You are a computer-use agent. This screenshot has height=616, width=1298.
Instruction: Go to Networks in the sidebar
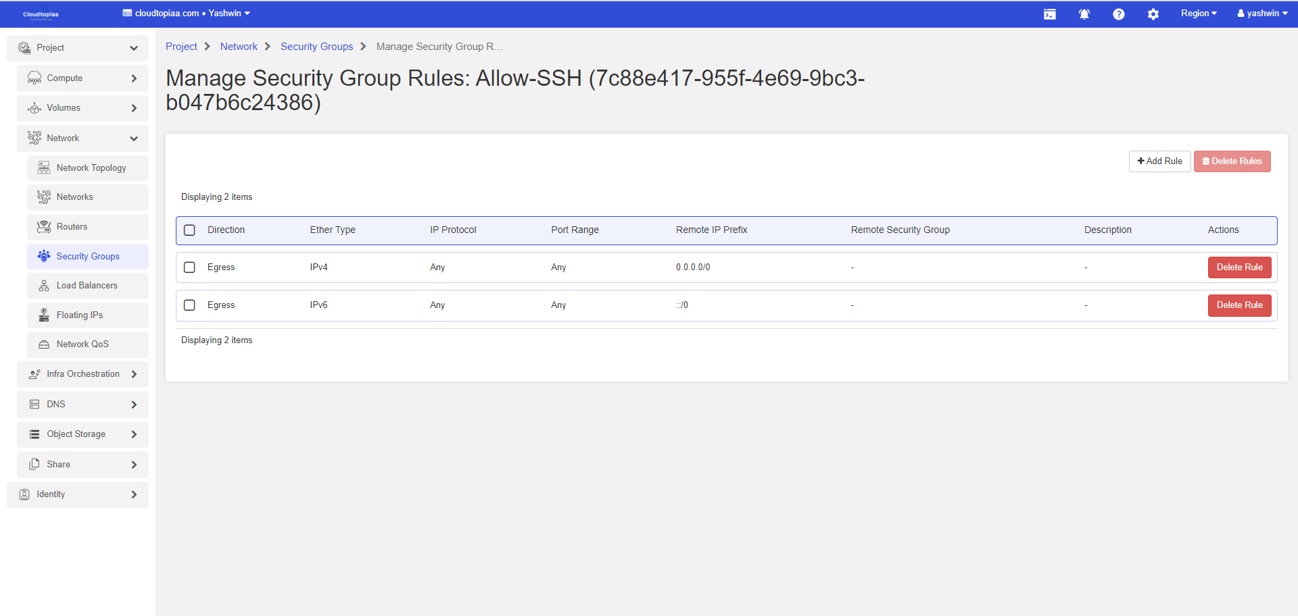pos(75,197)
